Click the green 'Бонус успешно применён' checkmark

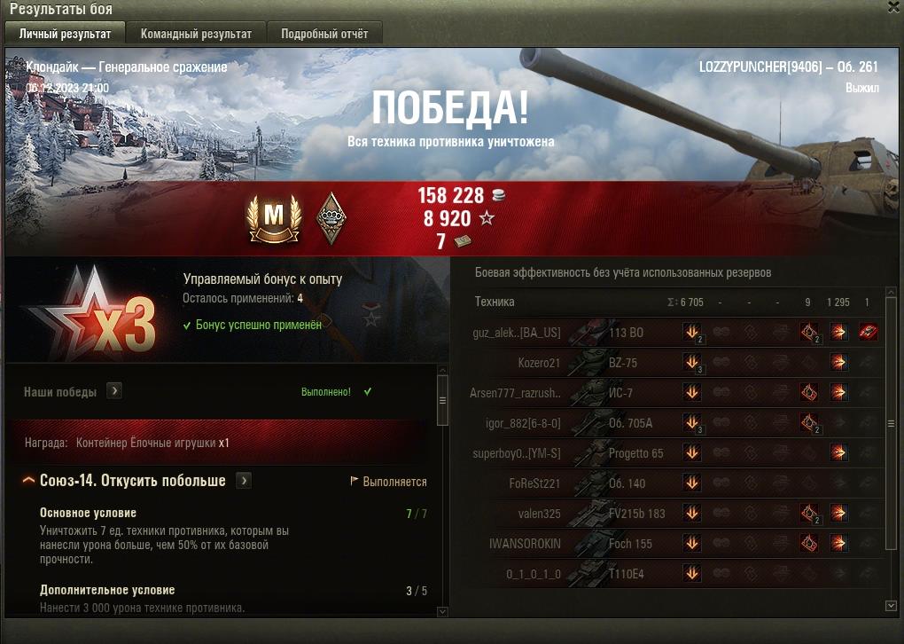coord(187,326)
